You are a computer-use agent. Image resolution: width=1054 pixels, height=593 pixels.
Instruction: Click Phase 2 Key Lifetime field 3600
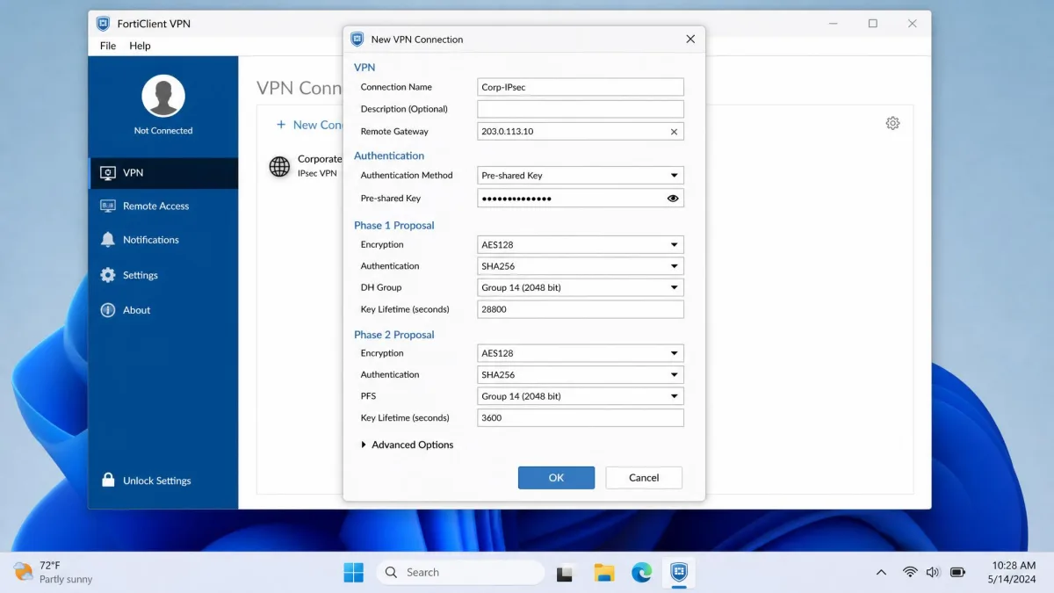[x=581, y=418]
